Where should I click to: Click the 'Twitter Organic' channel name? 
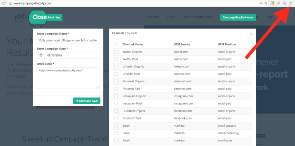click(132, 52)
